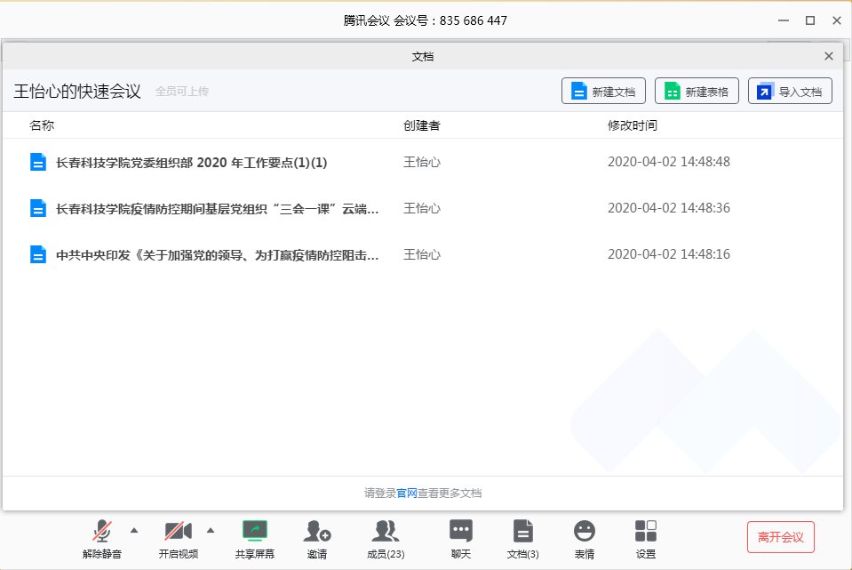Maximize the 腾讯会议 window
Screen dimensions: 852x570
pos(810,20)
